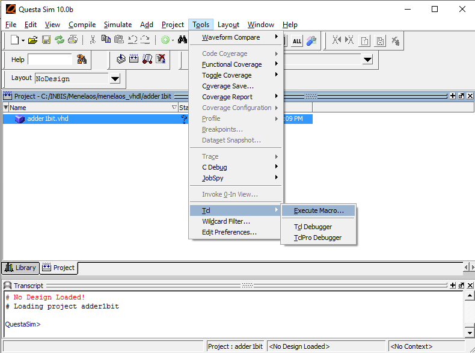Undock the Project pane

click(461, 96)
